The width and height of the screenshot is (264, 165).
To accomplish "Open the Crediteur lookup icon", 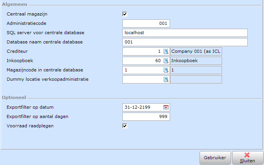I will click(x=166, y=52).
